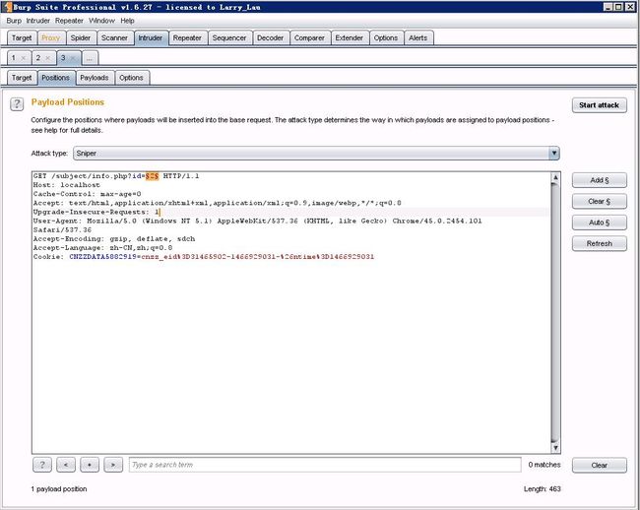Switch to the Decoder tab
This screenshot has width=640, height=510.
click(x=270, y=38)
